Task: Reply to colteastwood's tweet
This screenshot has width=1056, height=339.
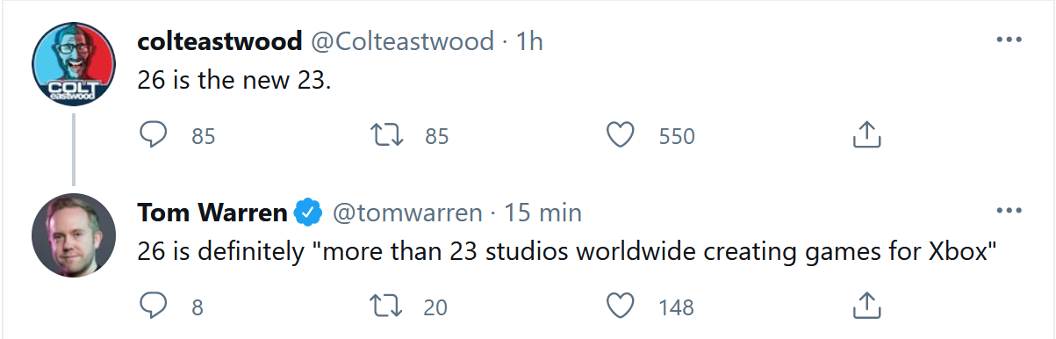Action: click(154, 134)
